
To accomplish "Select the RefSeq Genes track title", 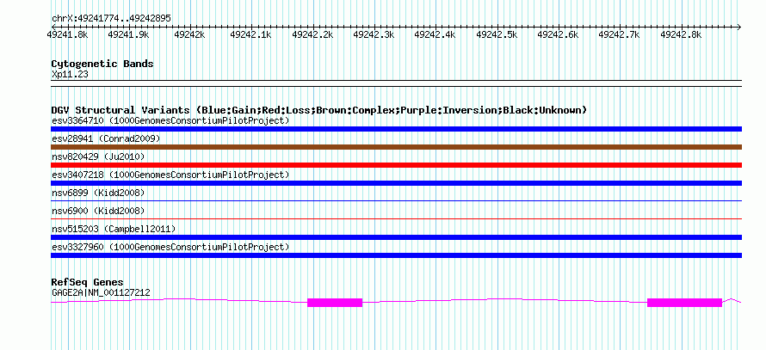I will tap(88, 282).
